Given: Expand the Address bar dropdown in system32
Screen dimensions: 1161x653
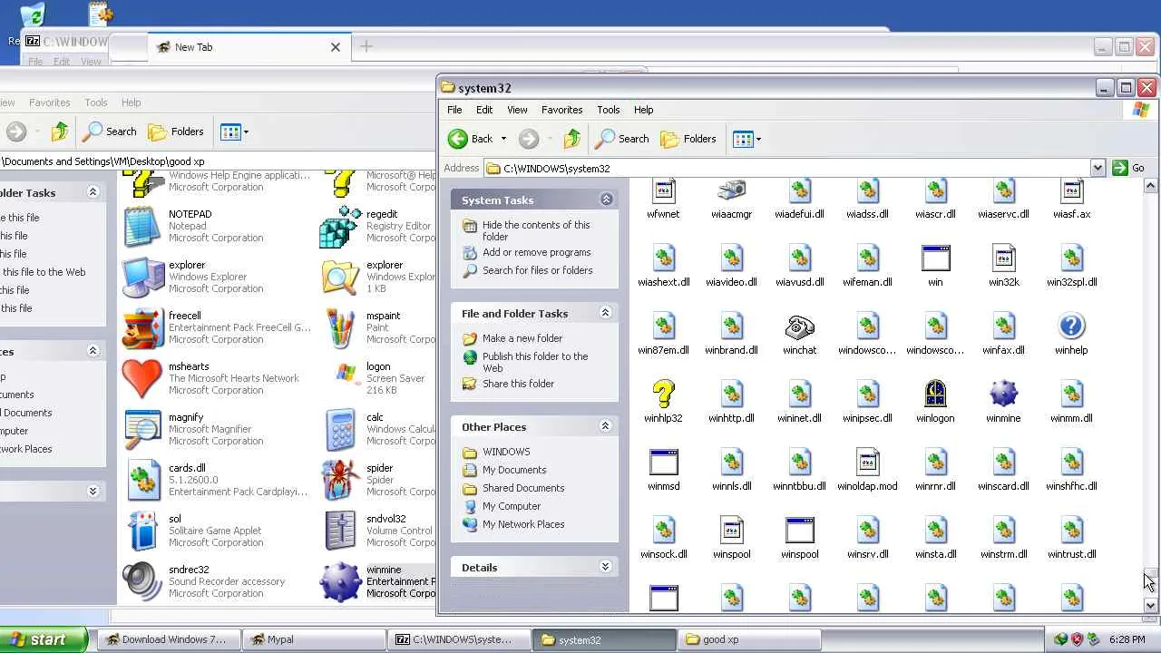Looking at the screenshot, I should [x=1097, y=168].
